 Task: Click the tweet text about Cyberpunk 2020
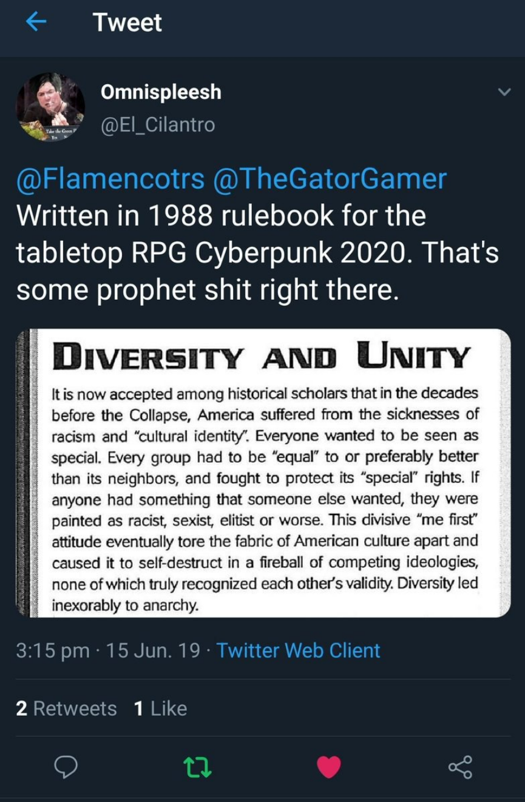tap(257, 255)
